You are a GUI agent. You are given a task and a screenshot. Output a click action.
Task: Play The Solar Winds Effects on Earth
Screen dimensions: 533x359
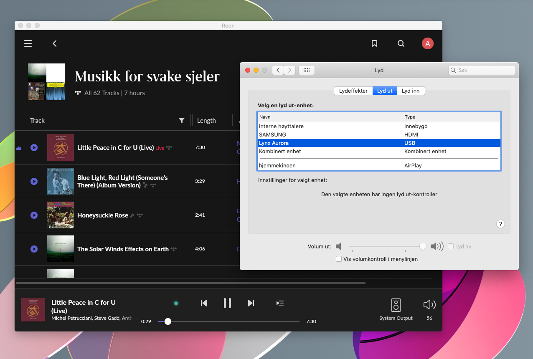click(x=34, y=249)
